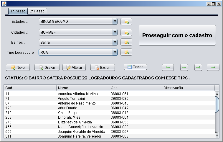Select row Antônio do Nascimento
The image size is (223, 142).
pyautogui.click(x=109, y=103)
